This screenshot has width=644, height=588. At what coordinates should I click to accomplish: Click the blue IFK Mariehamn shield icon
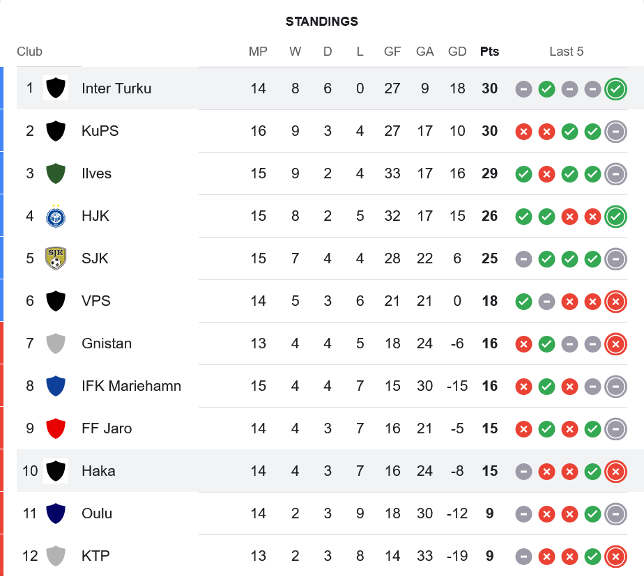56,386
